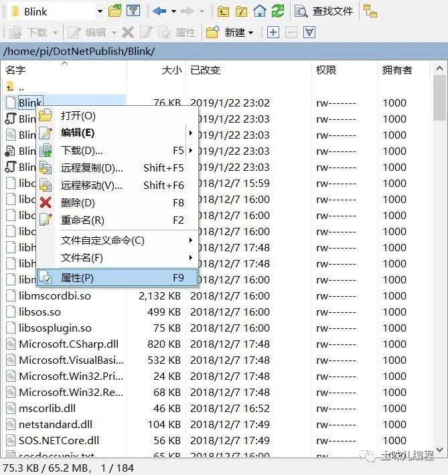Expand the 编辑(E) submenu arrow
Image resolution: width=448 pixels, height=475 pixels.
190,133
